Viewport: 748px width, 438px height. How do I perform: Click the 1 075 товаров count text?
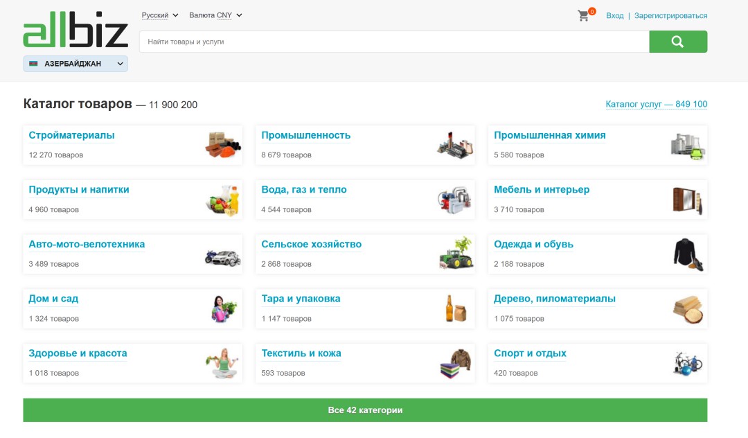pyautogui.click(x=519, y=319)
